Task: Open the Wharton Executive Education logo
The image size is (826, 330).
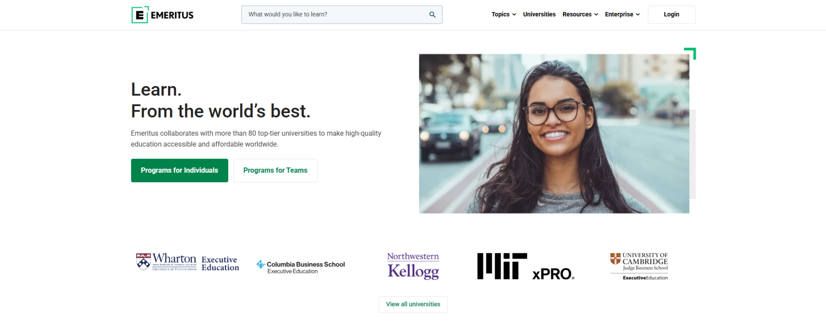Action: 188,263
